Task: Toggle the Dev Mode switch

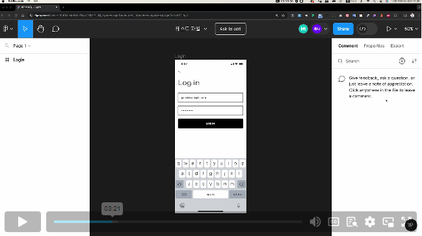Action: pyautogui.click(x=367, y=29)
